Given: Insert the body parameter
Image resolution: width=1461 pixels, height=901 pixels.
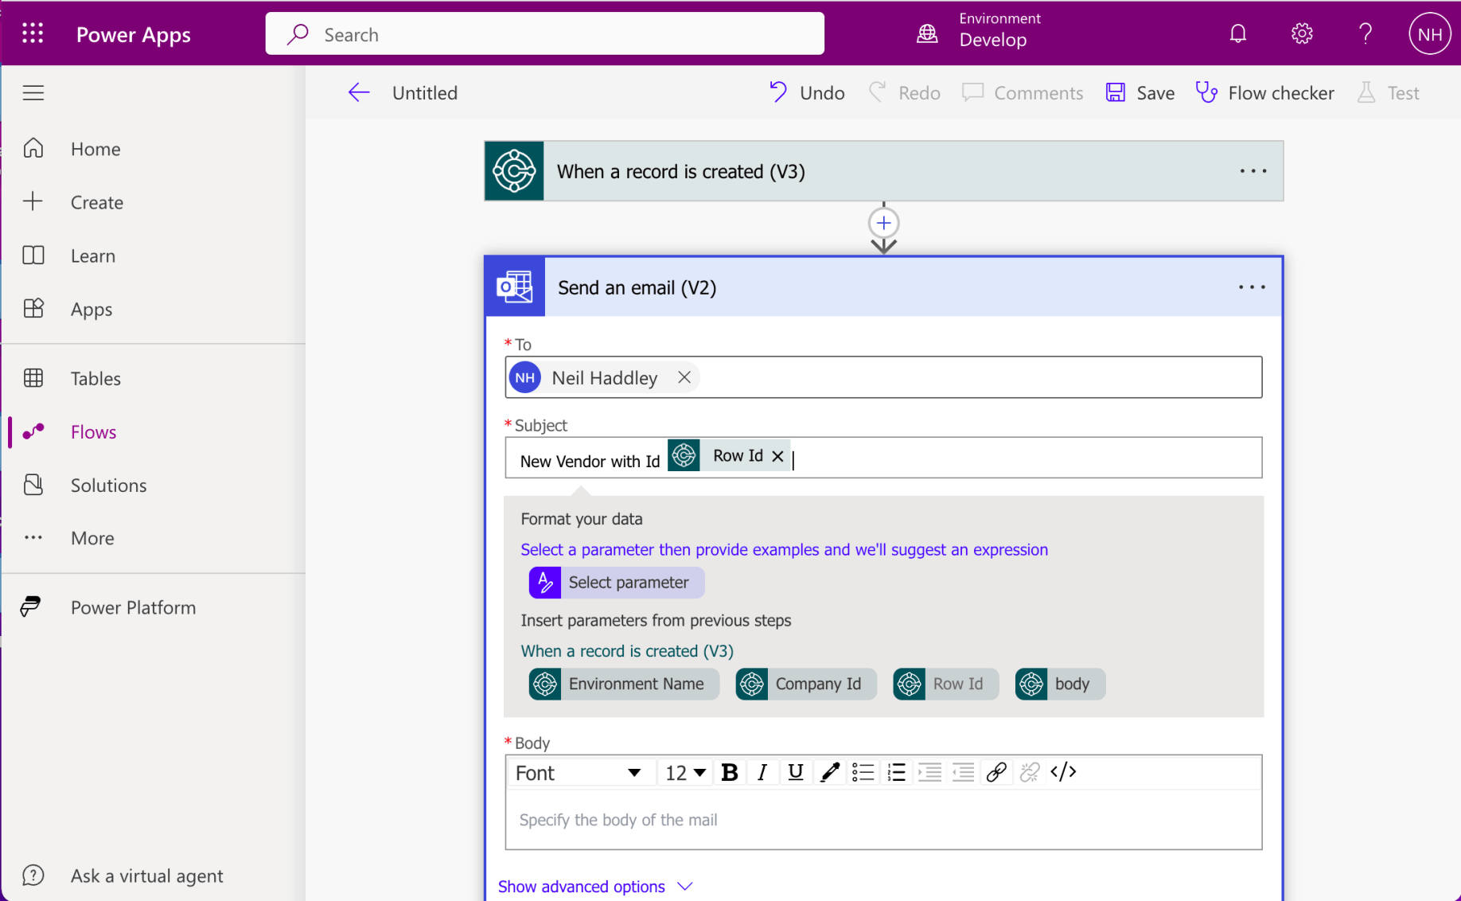Looking at the screenshot, I should pyautogui.click(x=1060, y=685).
